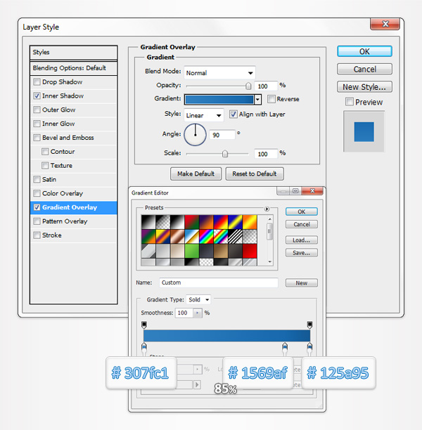Open the Inner Glow settings row
This screenshot has width=422, height=430.
74,124
